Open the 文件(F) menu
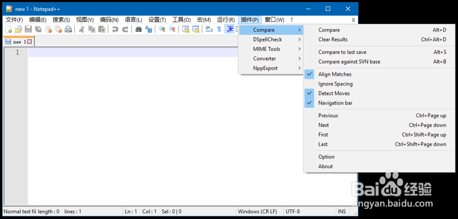Image resolution: width=458 pixels, height=219 pixels. [14, 20]
